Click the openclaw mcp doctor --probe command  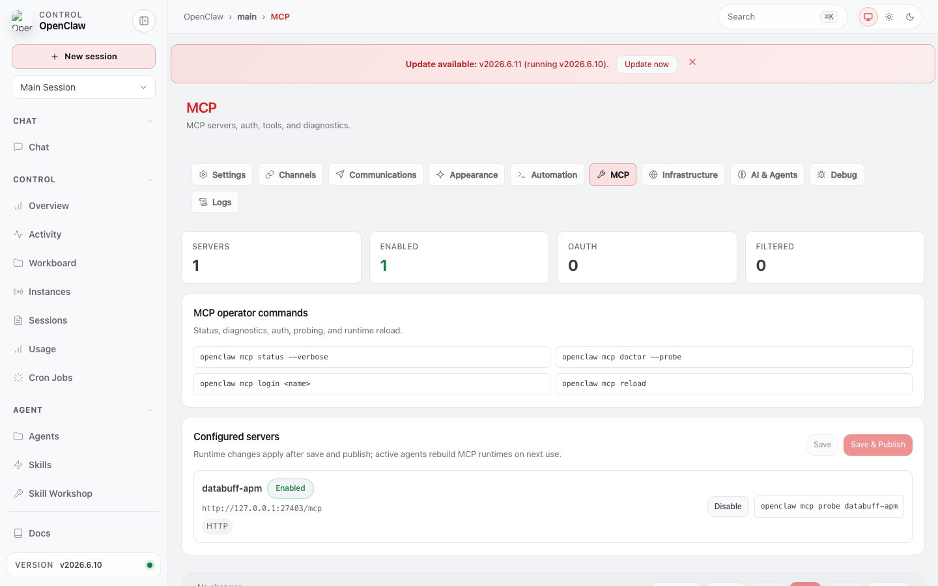click(734, 357)
